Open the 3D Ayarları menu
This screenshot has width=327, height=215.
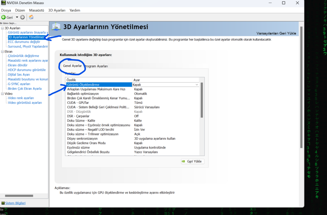pos(57,10)
